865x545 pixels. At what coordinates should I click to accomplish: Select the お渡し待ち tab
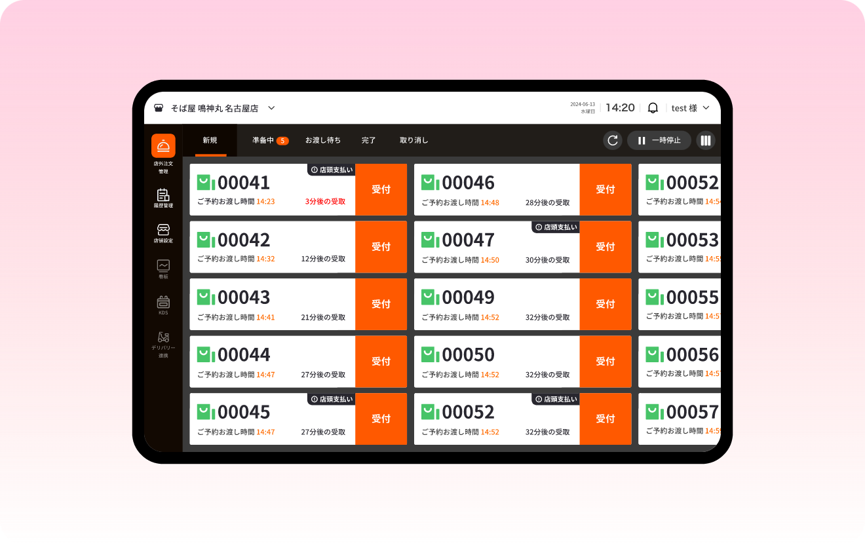[322, 140]
